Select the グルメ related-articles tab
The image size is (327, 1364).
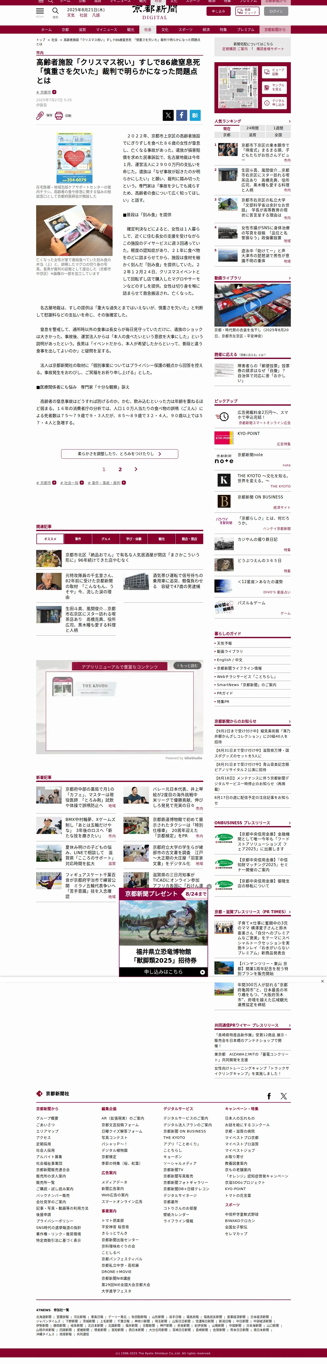[x=106, y=539]
